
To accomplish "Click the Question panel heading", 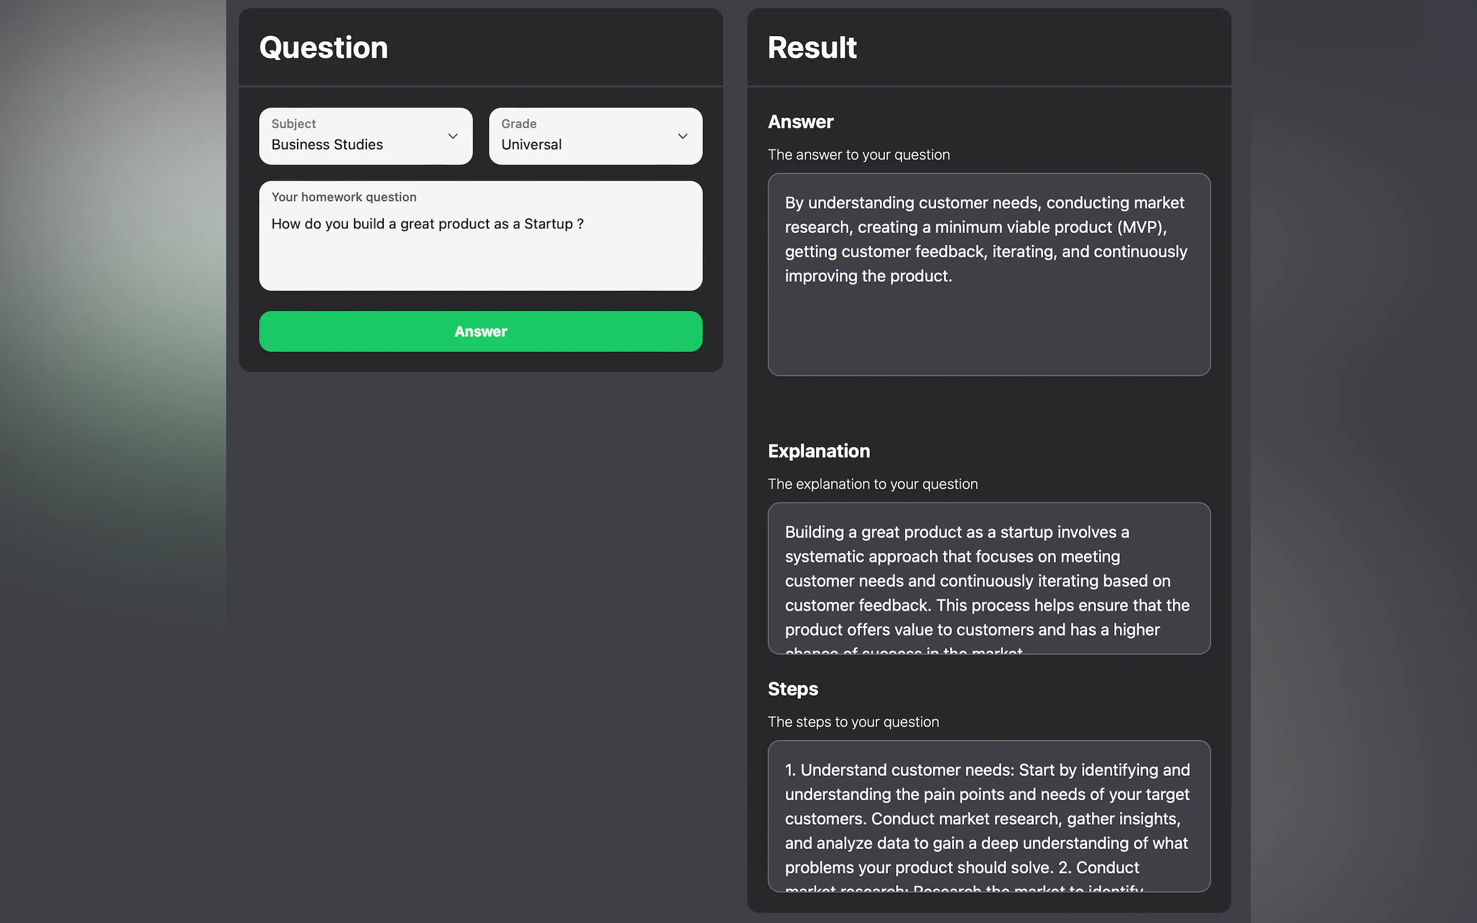I will [324, 48].
